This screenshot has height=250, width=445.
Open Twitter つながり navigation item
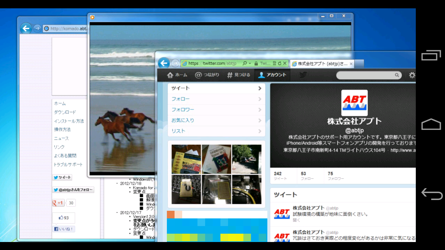click(207, 75)
